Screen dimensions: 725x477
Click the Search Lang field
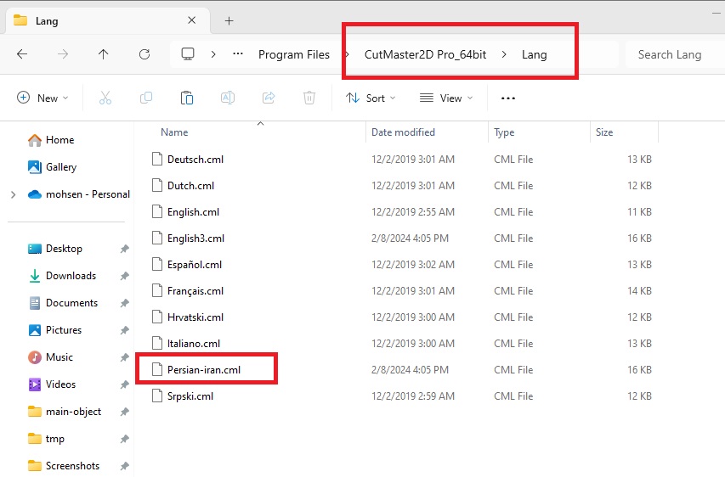[674, 54]
